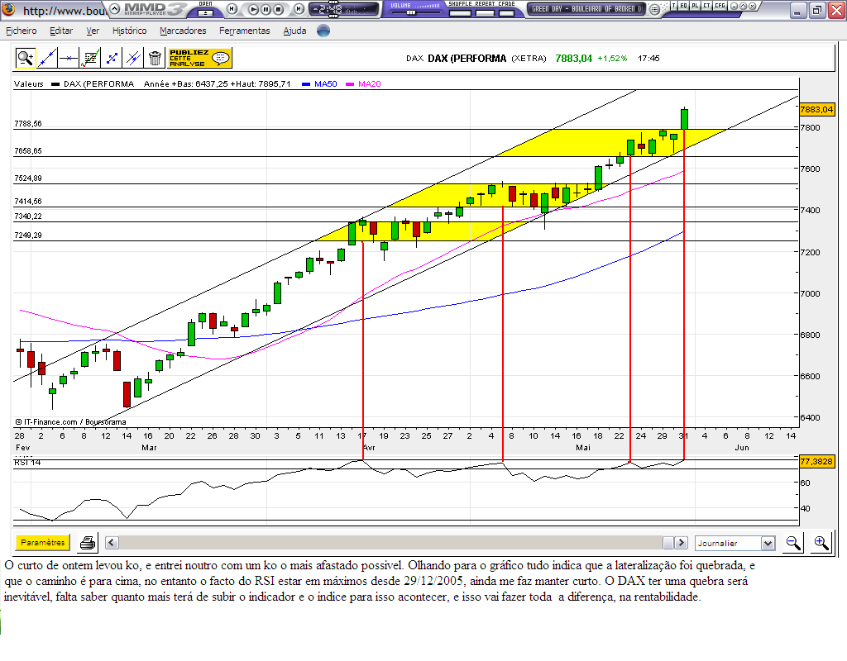Zoom in the chart with plus magnifier
Screen dimensions: 847x661
821,543
